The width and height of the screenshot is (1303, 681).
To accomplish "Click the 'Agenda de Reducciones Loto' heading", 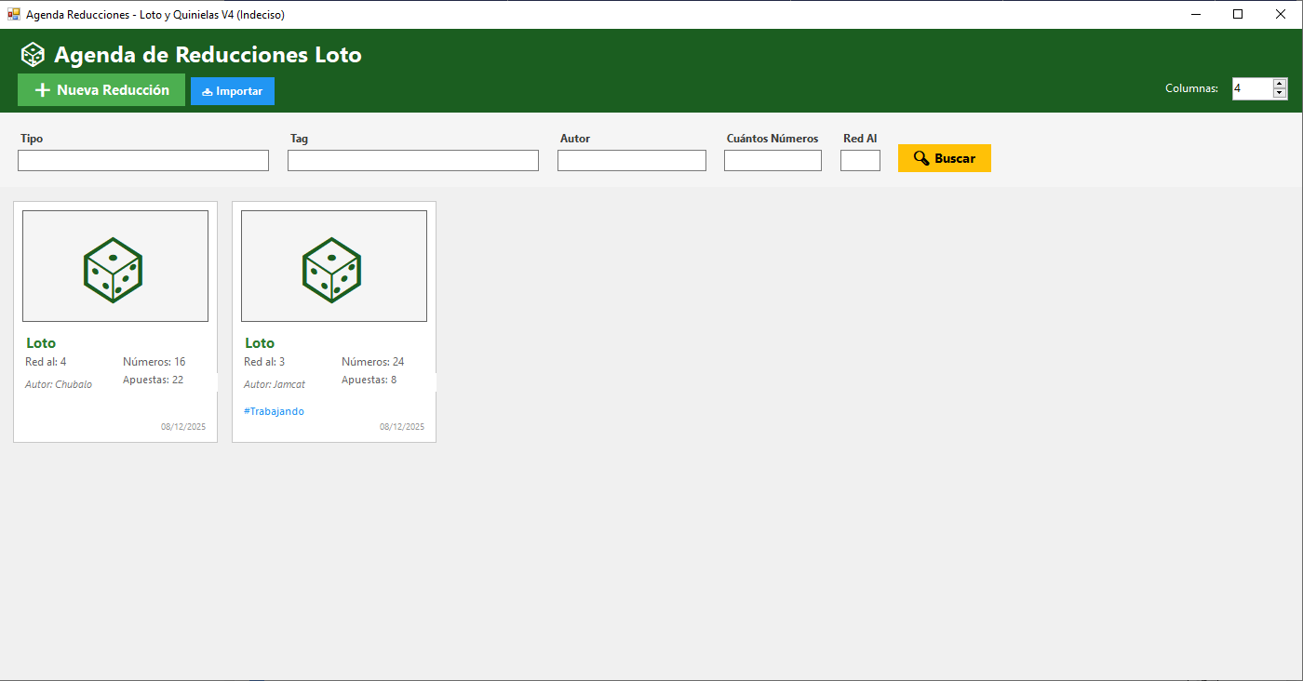I will pyautogui.click(x=208, y=55).
